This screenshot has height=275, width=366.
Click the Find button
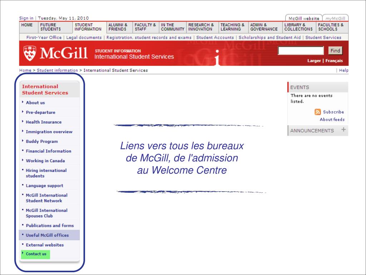click(335, 50)
